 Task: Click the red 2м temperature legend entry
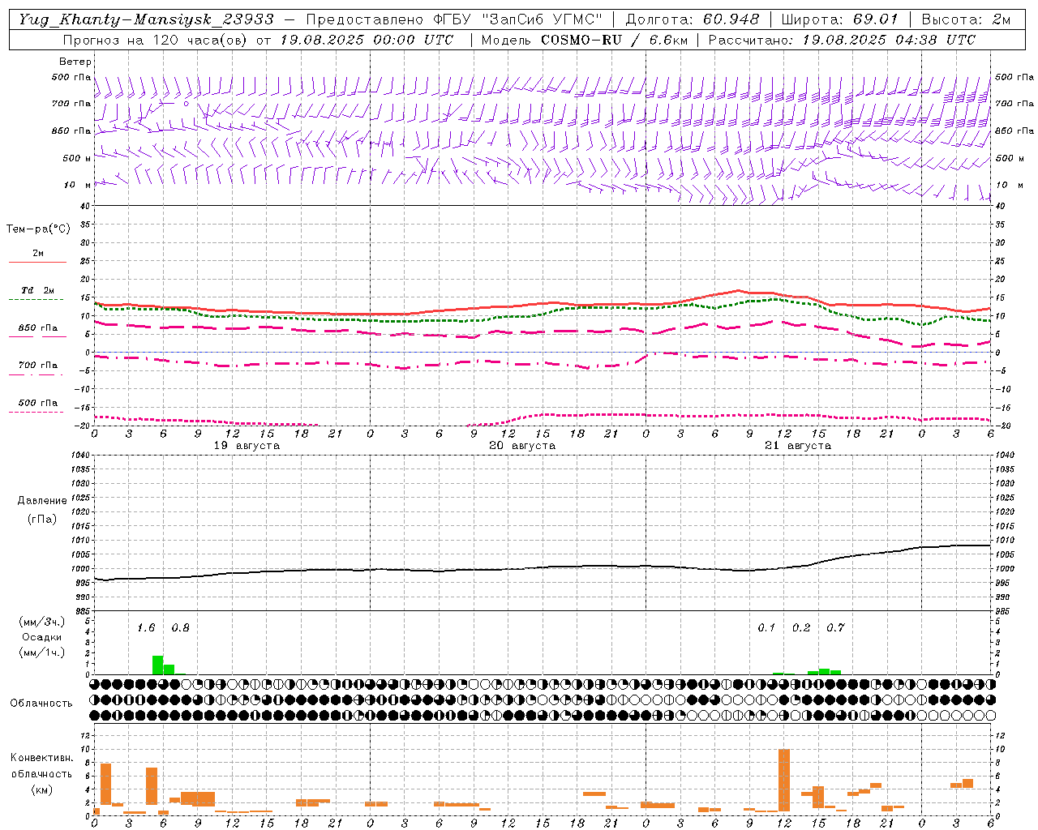(37, 256)
